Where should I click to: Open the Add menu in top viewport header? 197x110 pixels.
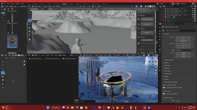click(x=54, y=6)
